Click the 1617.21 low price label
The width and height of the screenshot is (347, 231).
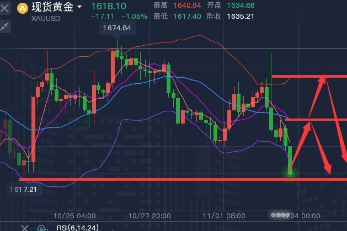point(24,190)
